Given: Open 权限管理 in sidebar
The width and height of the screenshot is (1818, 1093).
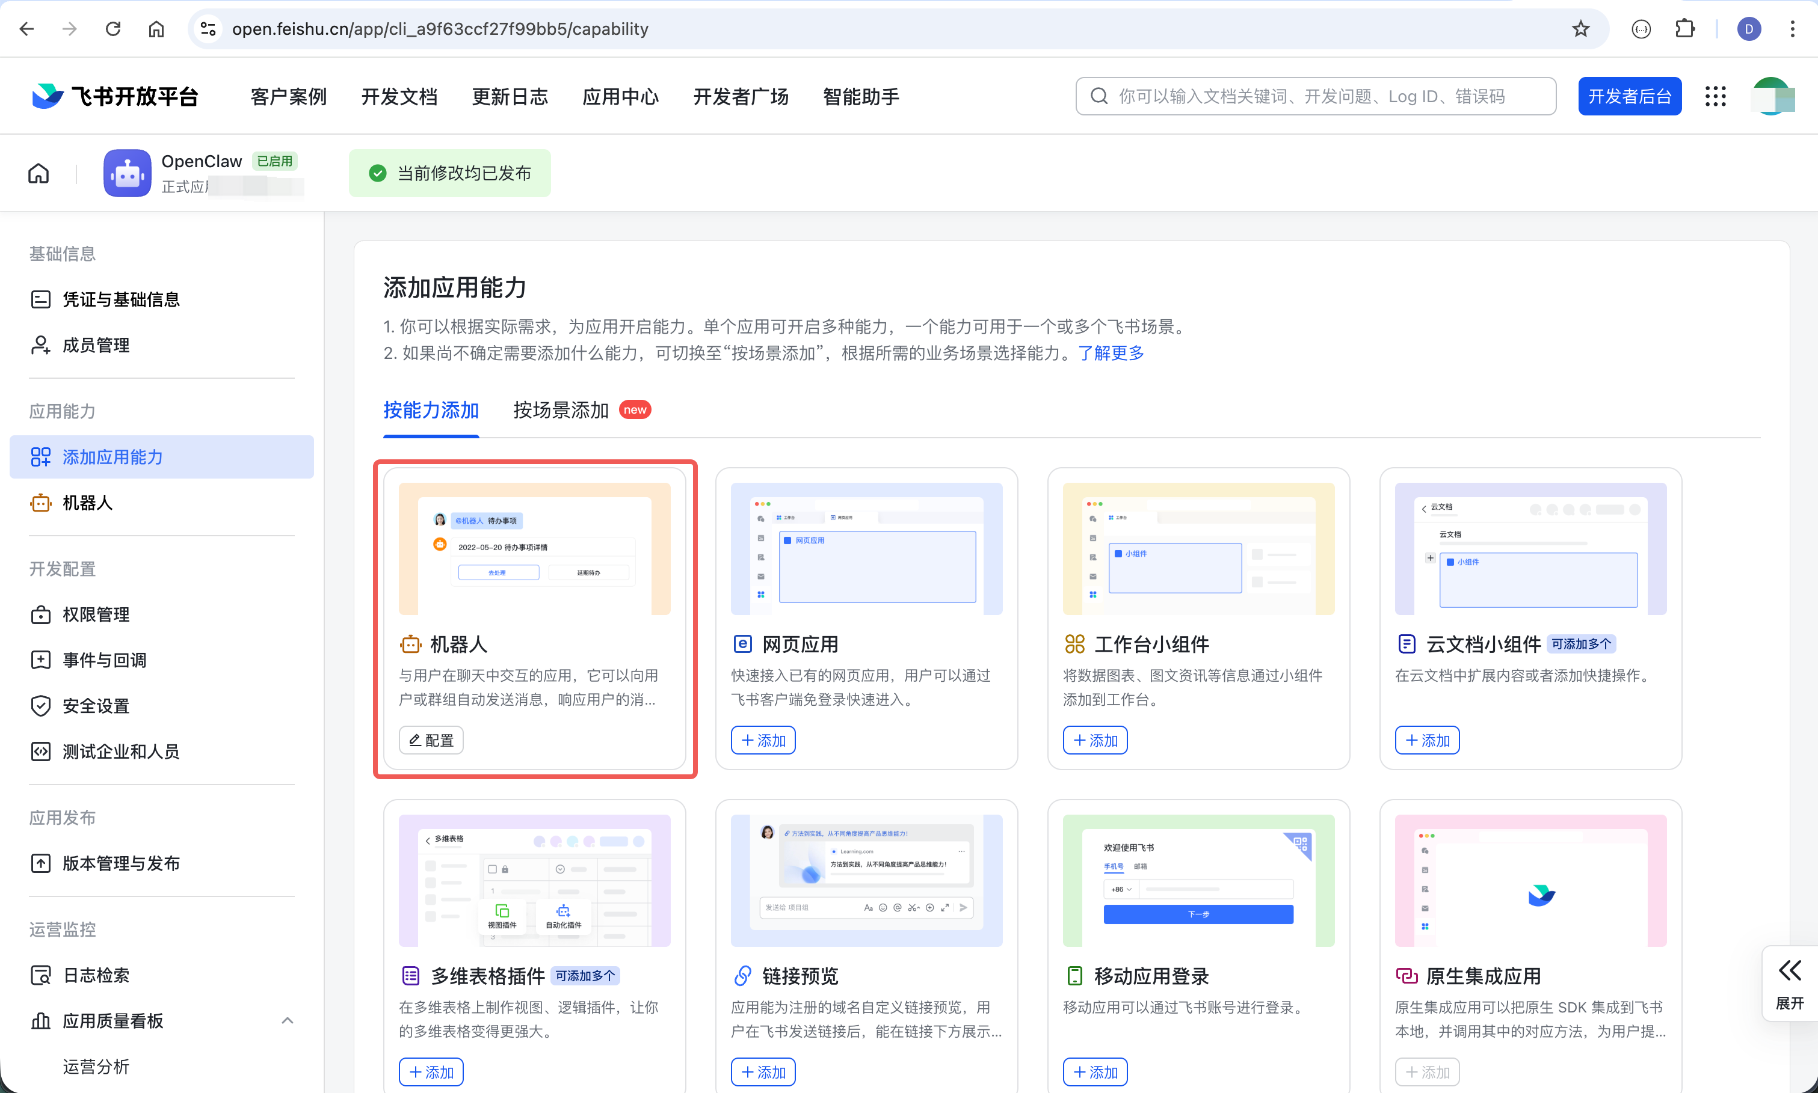Looking at the screenshot, I should click(161, 614).
